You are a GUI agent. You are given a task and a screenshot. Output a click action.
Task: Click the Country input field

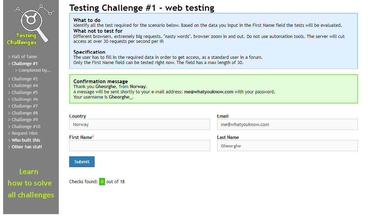[139, 124]
